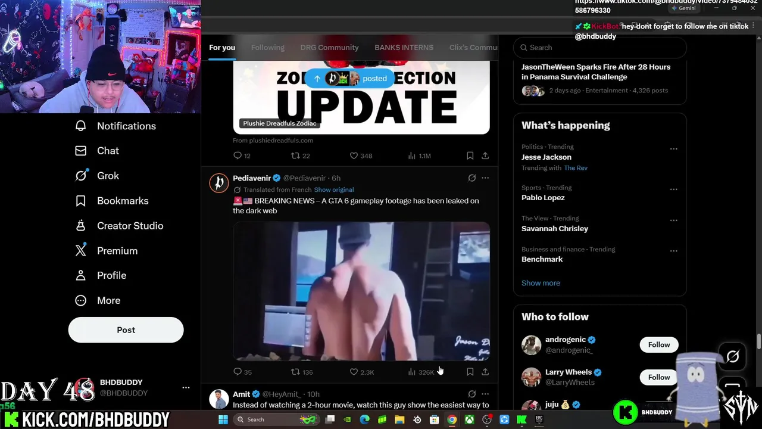Open Grok explain icon on Pediavenir post
This screenshot has height=429, width=762.
point(471,178)
